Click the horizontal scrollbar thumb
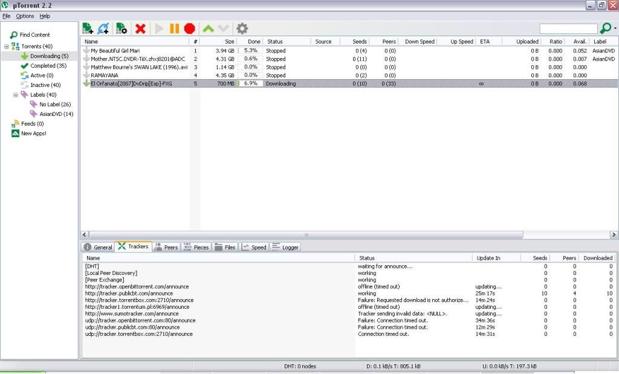This screenshot has height=374, width=619. click(x=306, y=235)
